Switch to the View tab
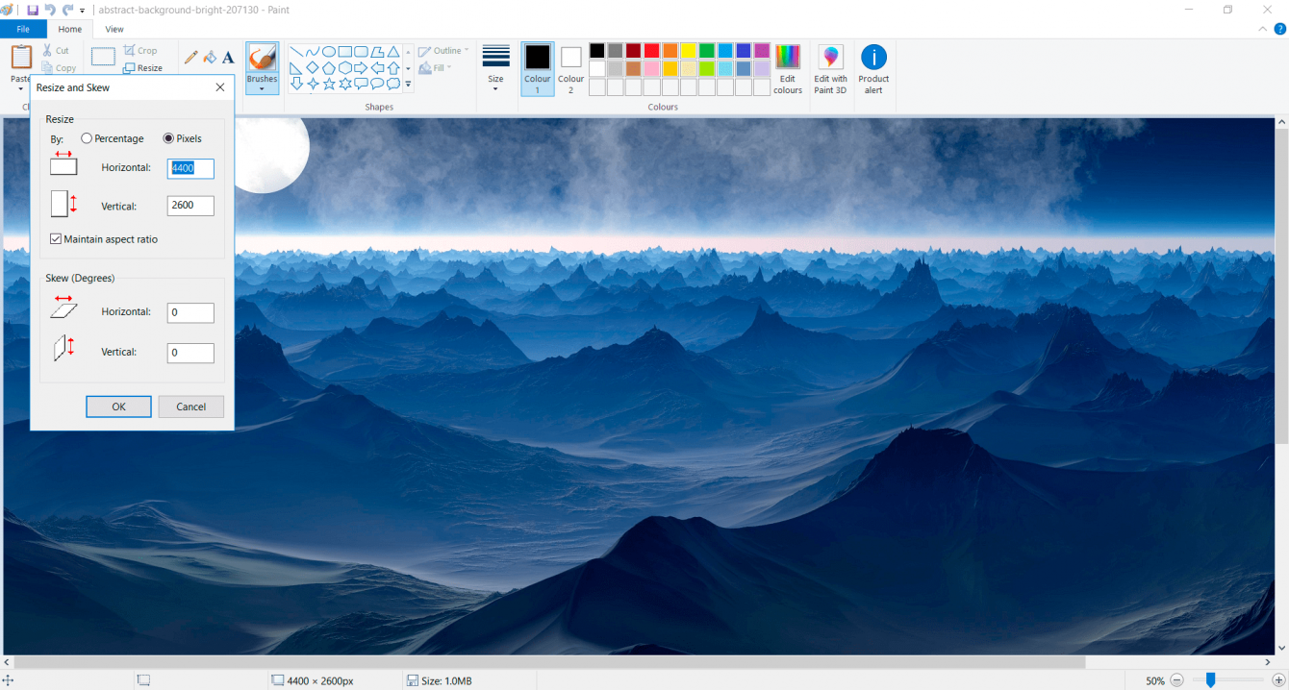 click(114, 29)
